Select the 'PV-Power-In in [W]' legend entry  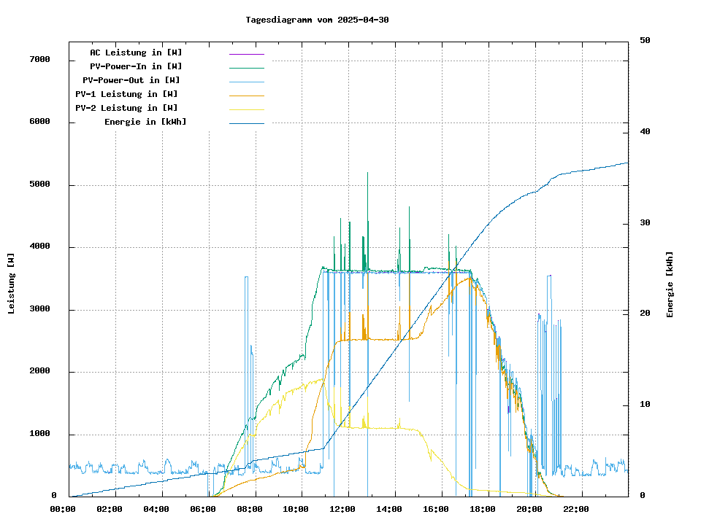click(x=141, y=66)
